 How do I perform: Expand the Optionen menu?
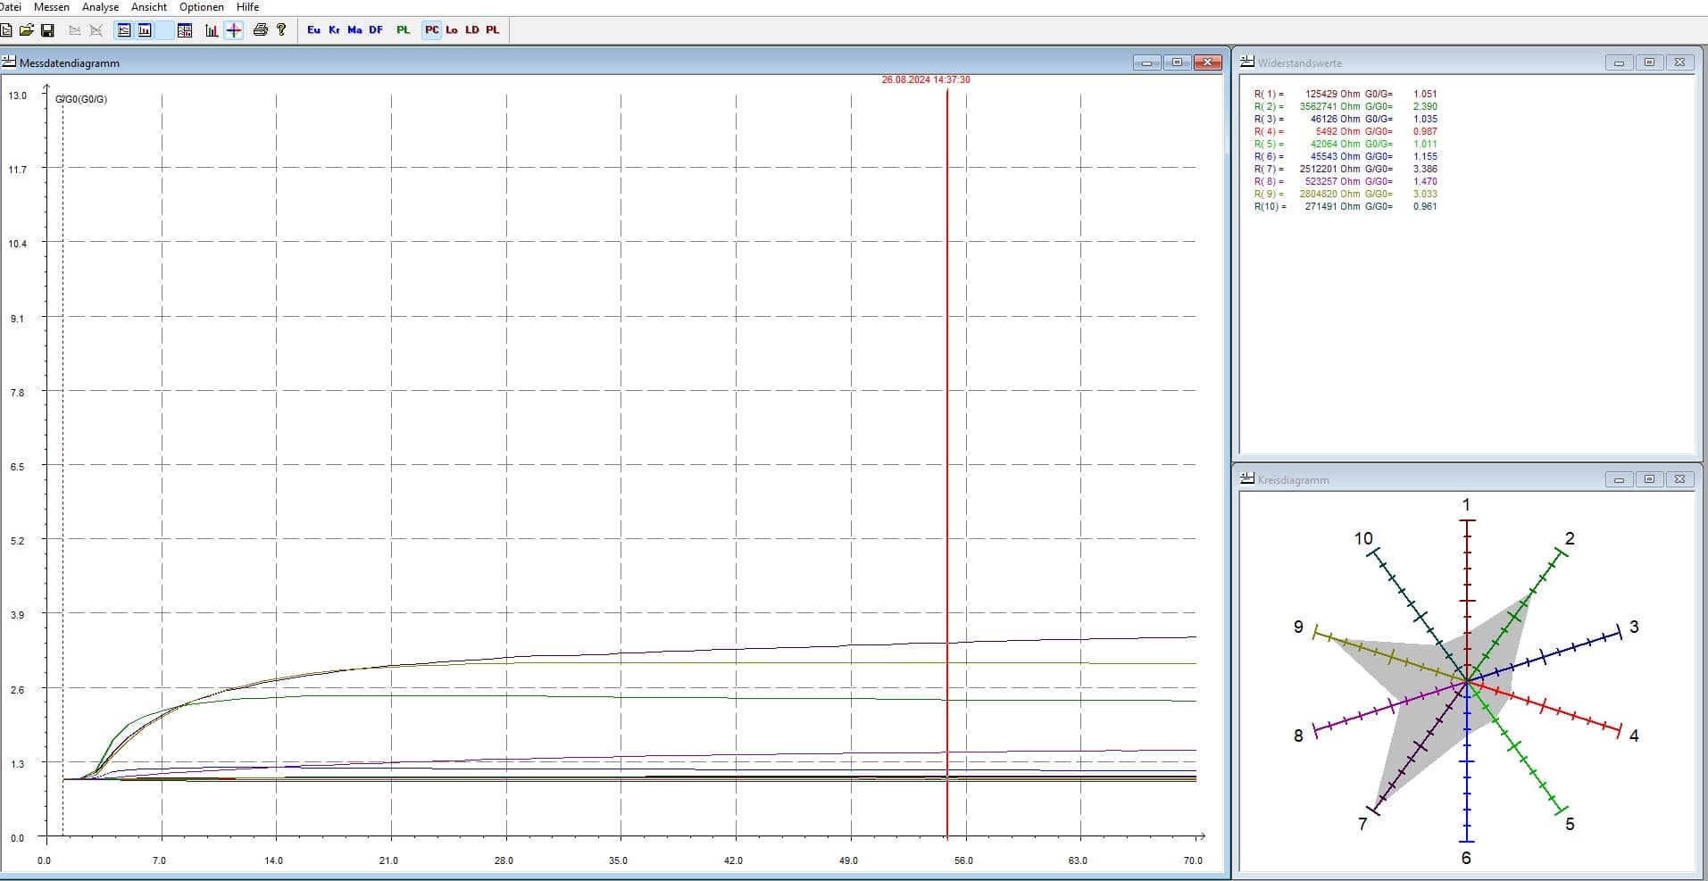[202, 7]
